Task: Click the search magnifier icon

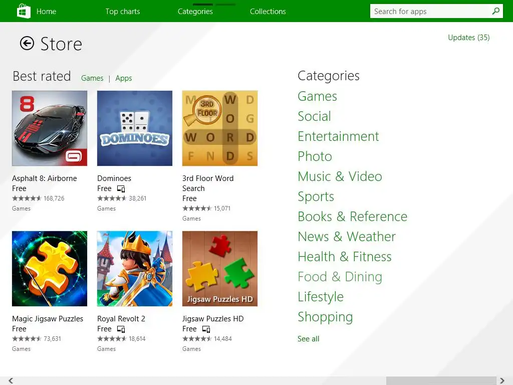Action: click(495, 11)
